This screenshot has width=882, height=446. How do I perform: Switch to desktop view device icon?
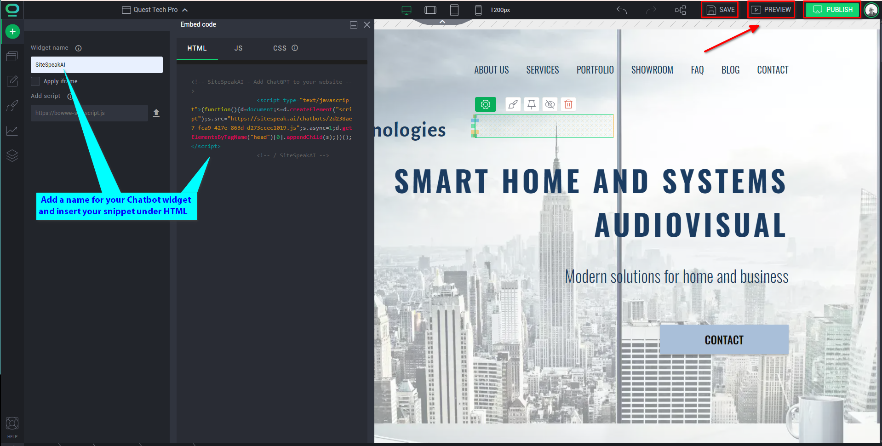pyautogui.click(x=407, y=10)
